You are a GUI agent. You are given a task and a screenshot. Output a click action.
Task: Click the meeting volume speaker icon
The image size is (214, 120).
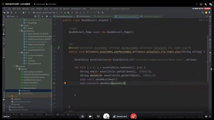point(206,116)
